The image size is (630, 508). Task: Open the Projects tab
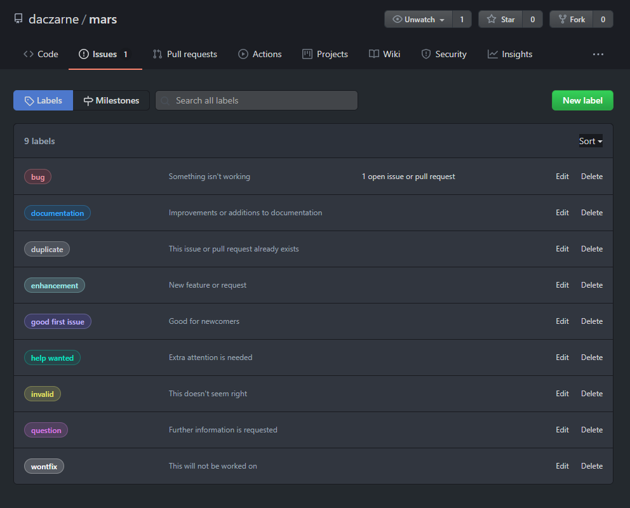(325, 54)
